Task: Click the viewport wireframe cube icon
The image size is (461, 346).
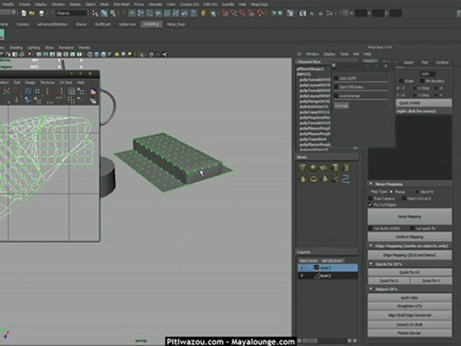Action: point(90,54)
